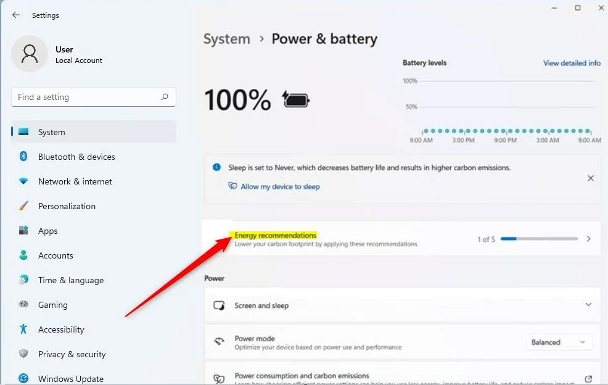
Task: Click the Accessibility figure icon
Action: pyautogui.click(x=23, y=329)
